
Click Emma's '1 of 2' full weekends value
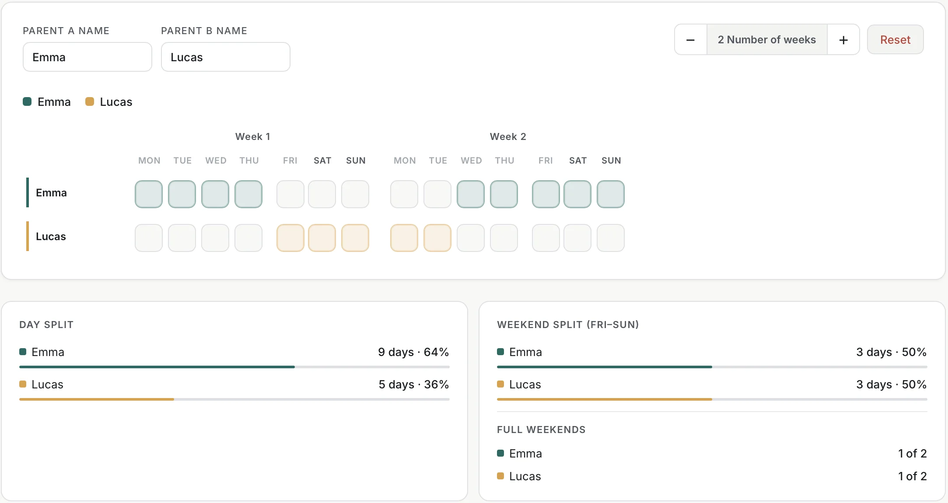(x=913, y=454)
